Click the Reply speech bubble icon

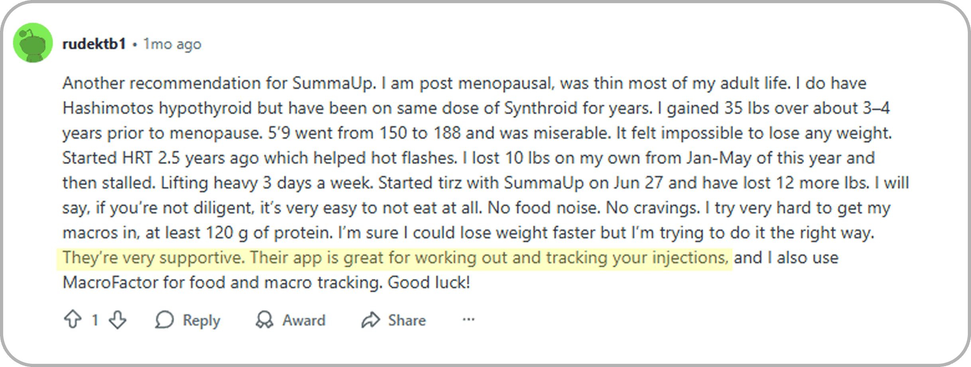coord(164,320)
